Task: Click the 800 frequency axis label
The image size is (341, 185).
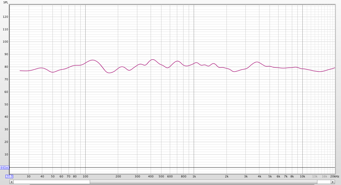Action: 183,176
